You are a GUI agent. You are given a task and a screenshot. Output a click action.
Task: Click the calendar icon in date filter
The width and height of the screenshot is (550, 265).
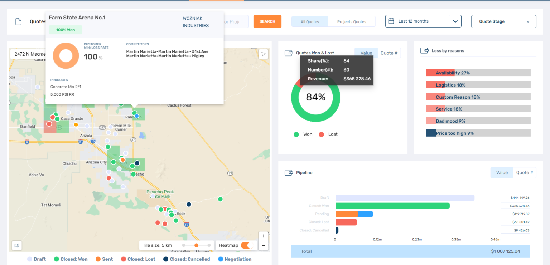[x=391, y=21]
